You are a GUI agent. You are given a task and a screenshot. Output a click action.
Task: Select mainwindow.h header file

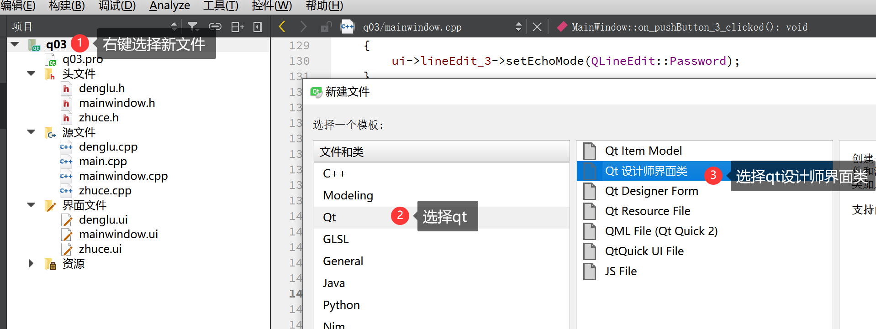coord(117,103)
